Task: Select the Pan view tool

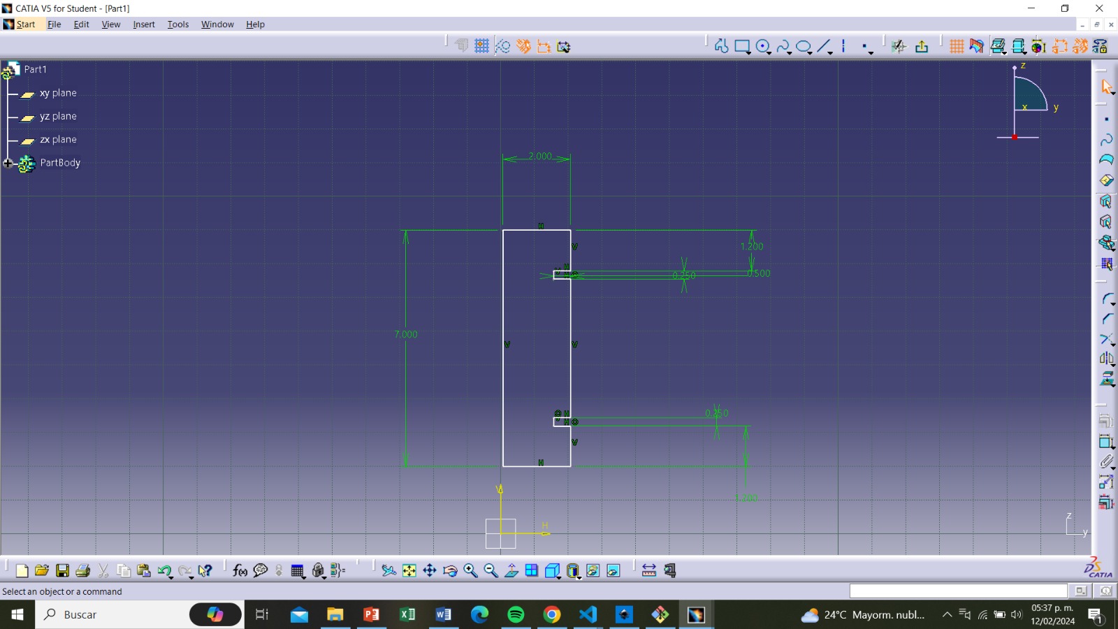Action: pyautogui.click(x=430, y=571)
